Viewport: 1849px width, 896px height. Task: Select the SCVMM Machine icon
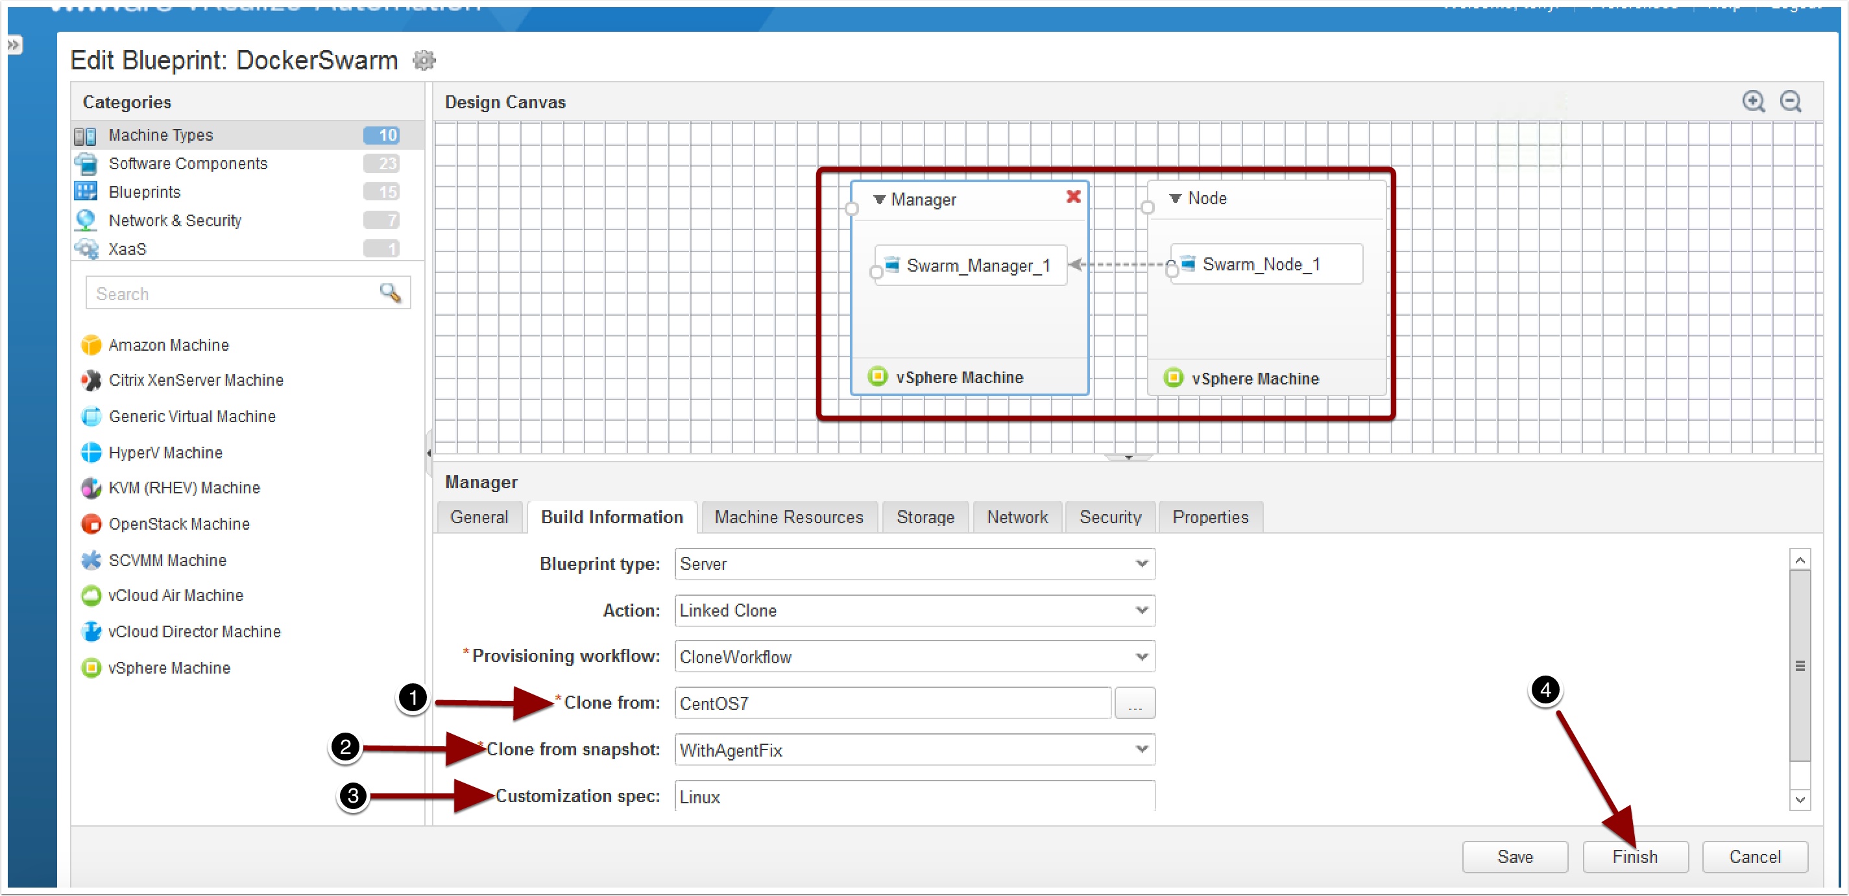[x=91, y=560]
